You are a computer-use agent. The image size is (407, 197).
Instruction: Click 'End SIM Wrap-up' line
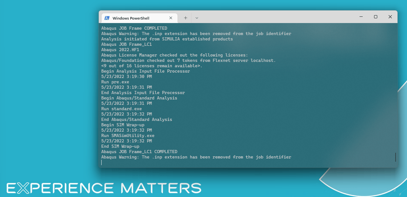120,146
